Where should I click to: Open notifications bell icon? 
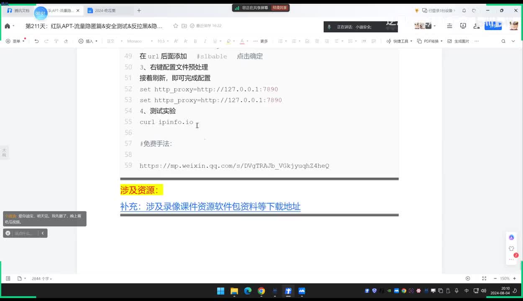(464, 10)
